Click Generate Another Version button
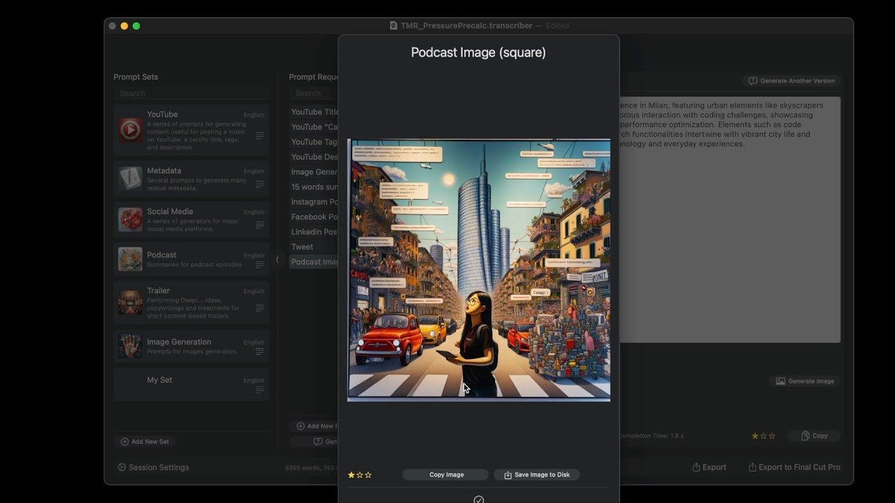 click(792, 81)
